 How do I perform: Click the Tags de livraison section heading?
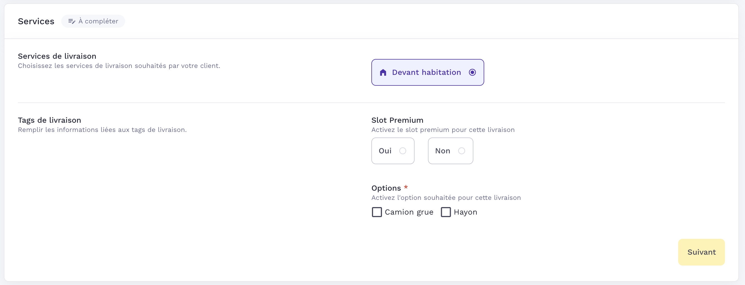point(50,120)
